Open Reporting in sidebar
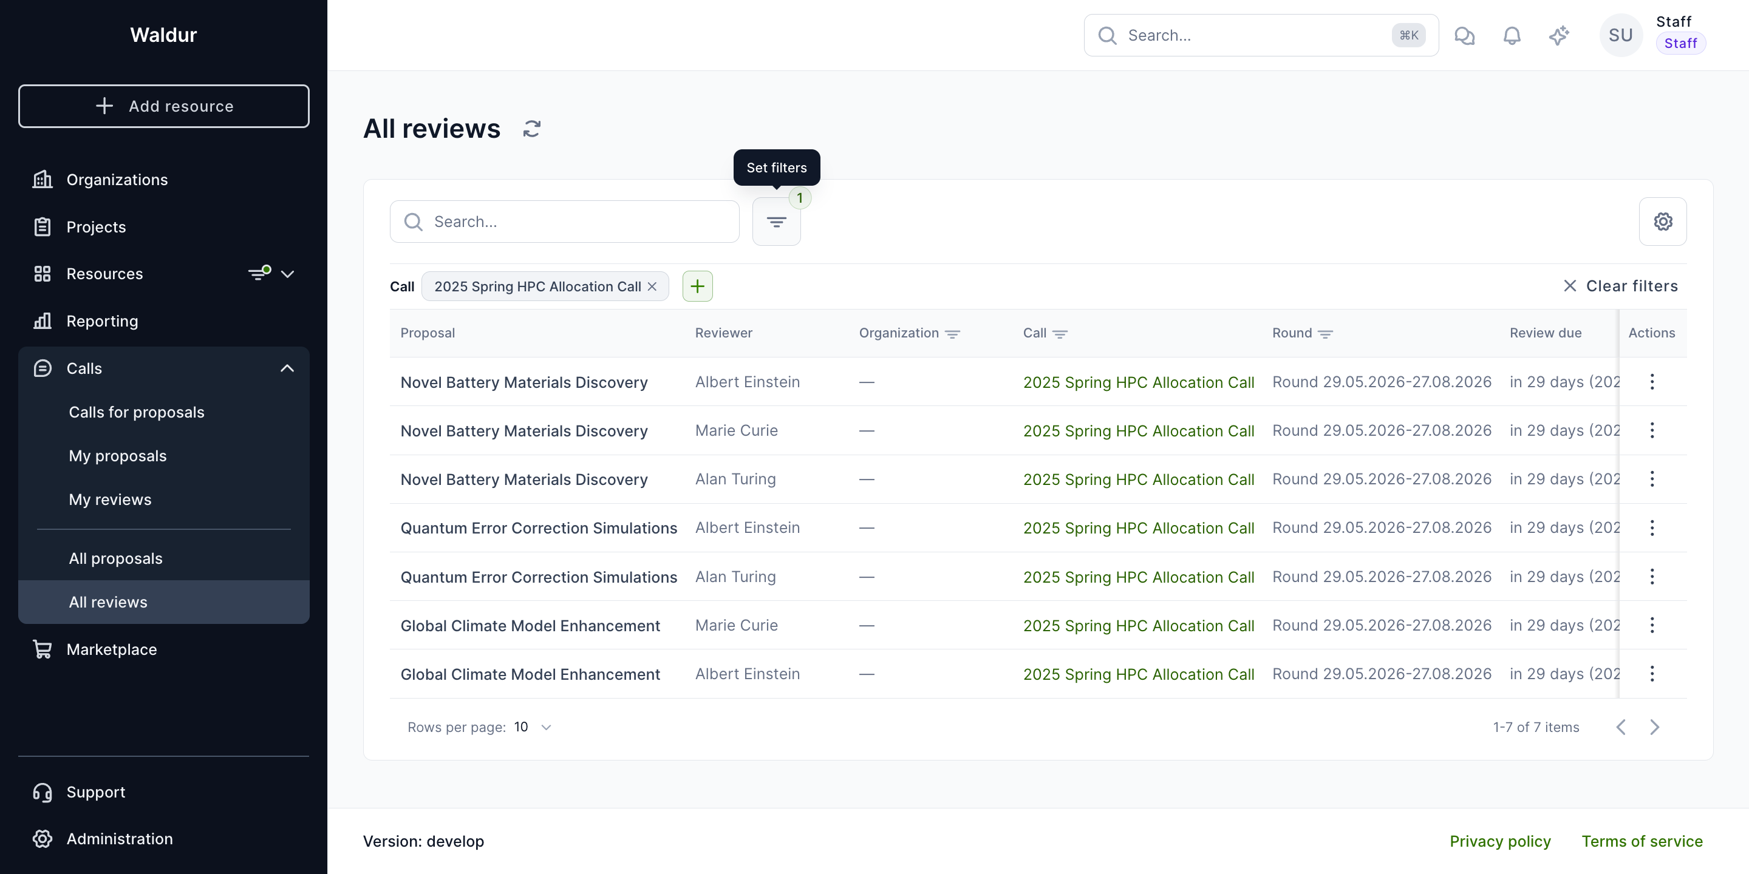The image size is (1749, 874). pyautogui.click(x=163, y=321)
